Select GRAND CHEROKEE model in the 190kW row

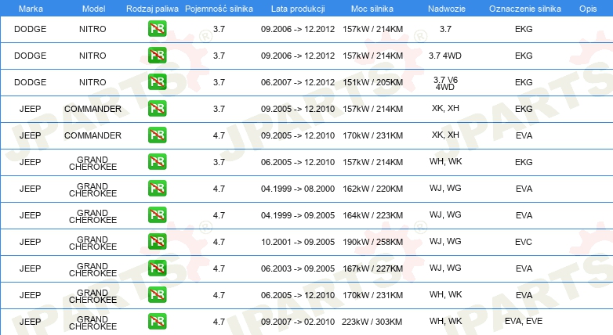[92, 243]
